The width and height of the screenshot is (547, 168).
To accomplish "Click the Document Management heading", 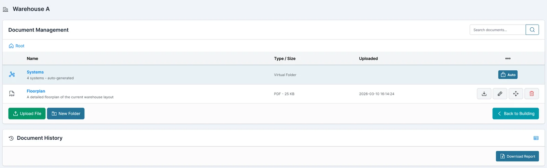I will 38,30.
